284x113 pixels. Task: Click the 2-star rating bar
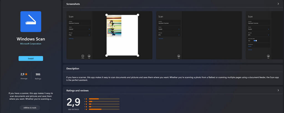[104, 107]
